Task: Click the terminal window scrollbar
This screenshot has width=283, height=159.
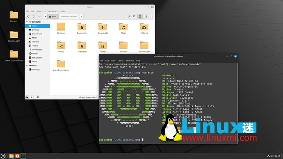Action: tap(237, 103)
